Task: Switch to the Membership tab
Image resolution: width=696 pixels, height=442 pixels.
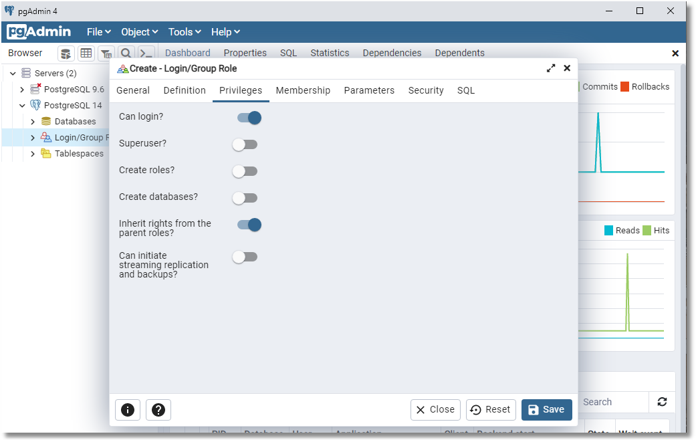Action: tap(303, 90)
